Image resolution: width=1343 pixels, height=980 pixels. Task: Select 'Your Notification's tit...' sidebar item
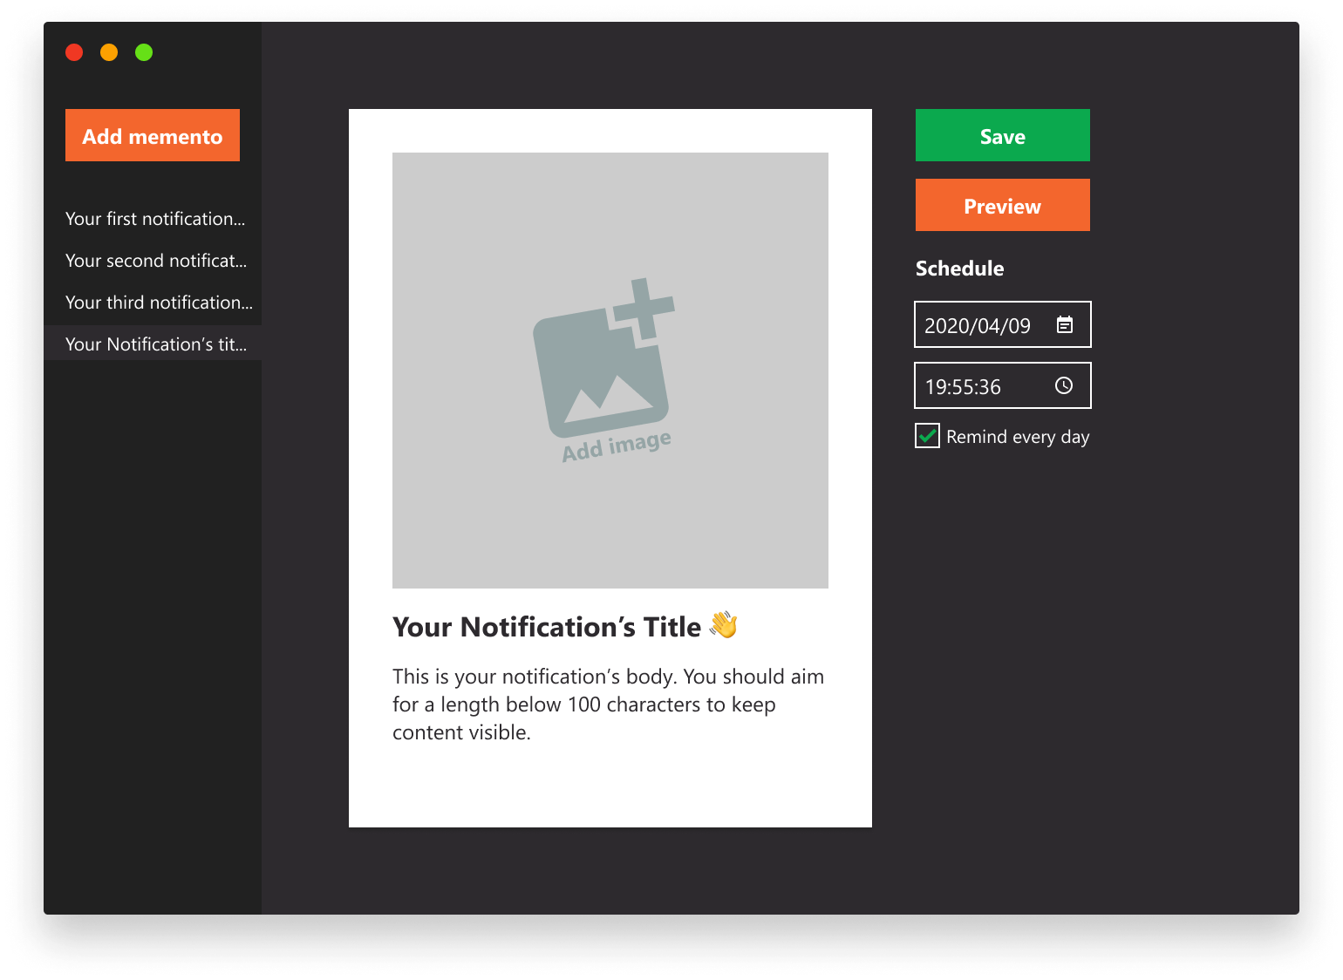(153, 344)
